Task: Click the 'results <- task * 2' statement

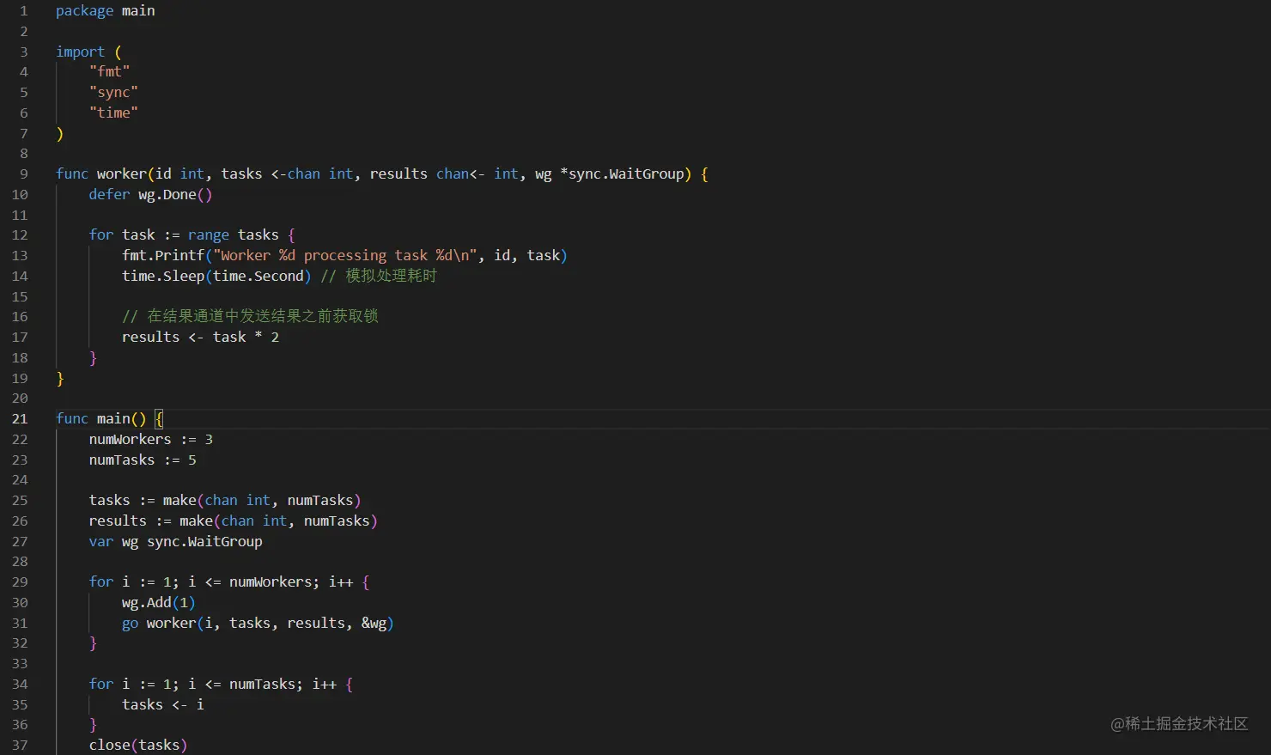Action: tap(200, 338)
